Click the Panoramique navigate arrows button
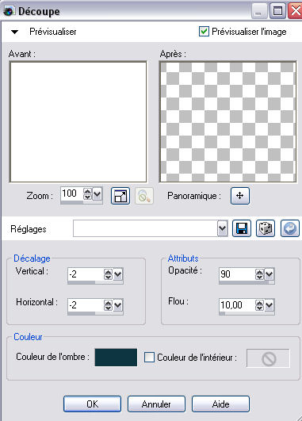The width and height of the screenshot is (302, 421). [240, 196]
